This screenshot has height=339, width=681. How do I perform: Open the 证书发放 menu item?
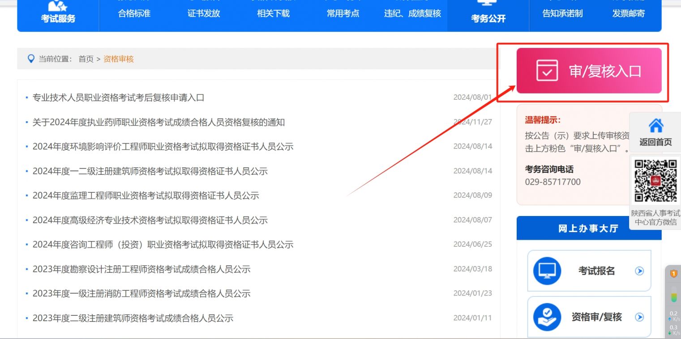204,13
